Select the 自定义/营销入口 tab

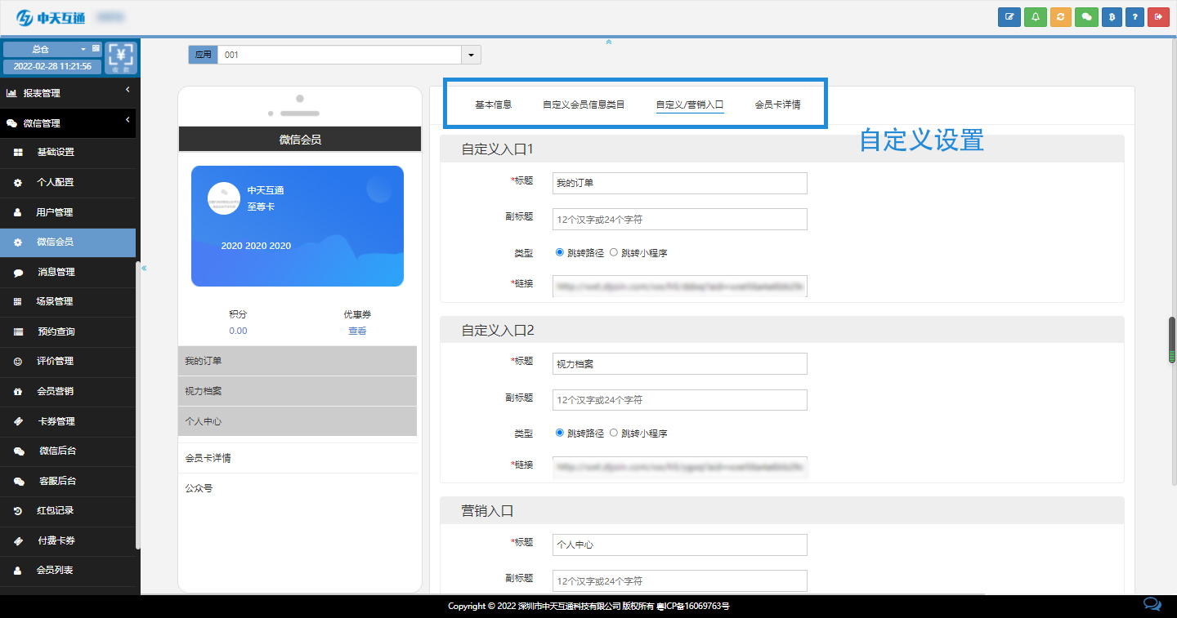point(690,104)
